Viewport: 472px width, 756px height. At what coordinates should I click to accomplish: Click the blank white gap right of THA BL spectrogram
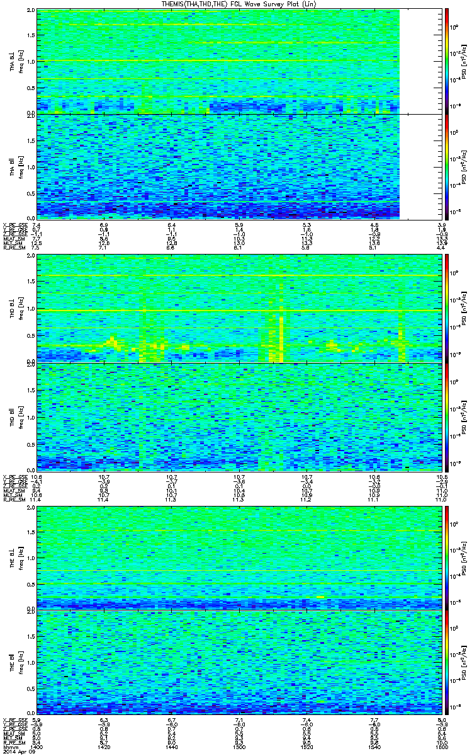click(421, 61)
